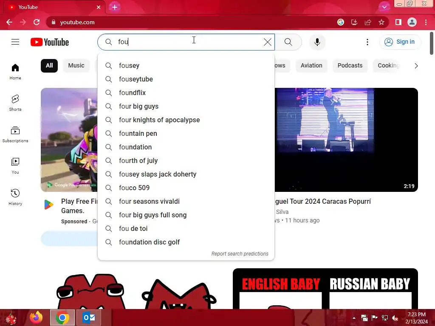
Task: Open Chrome three-dot menu
Action: (426, 22)
